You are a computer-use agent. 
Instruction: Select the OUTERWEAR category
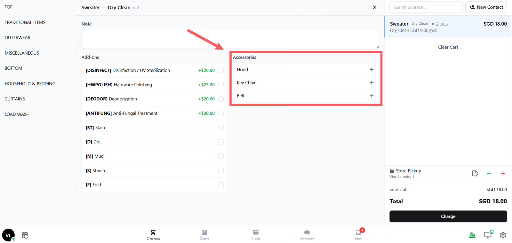18,38
